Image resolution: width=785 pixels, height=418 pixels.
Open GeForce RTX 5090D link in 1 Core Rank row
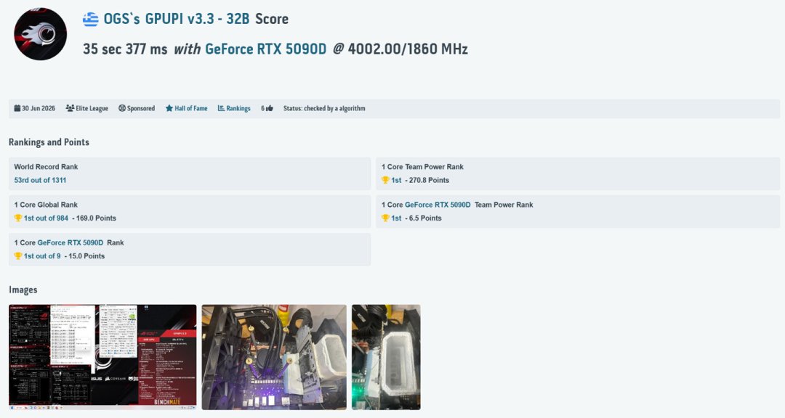tap(70, 242)
